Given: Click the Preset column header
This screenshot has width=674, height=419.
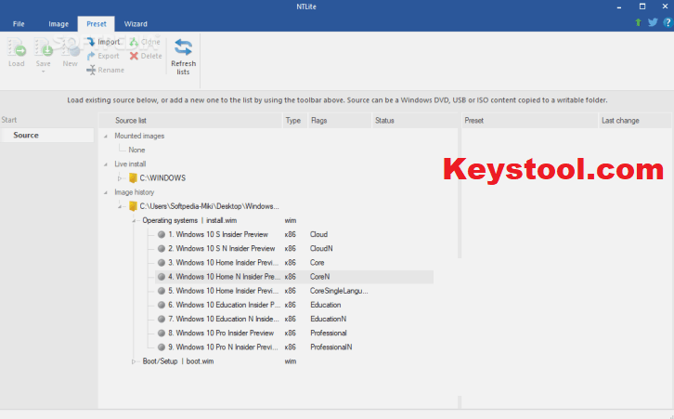Looking at the screenshot, I should 529,121.
